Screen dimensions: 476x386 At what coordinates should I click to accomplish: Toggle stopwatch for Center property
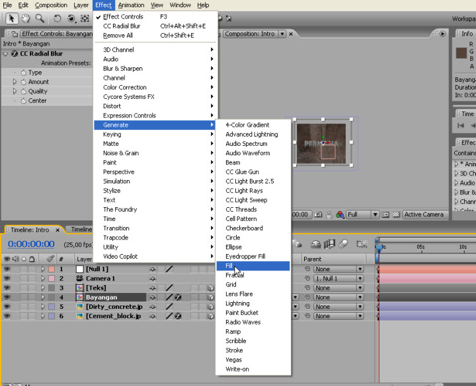tap(23, 100)
